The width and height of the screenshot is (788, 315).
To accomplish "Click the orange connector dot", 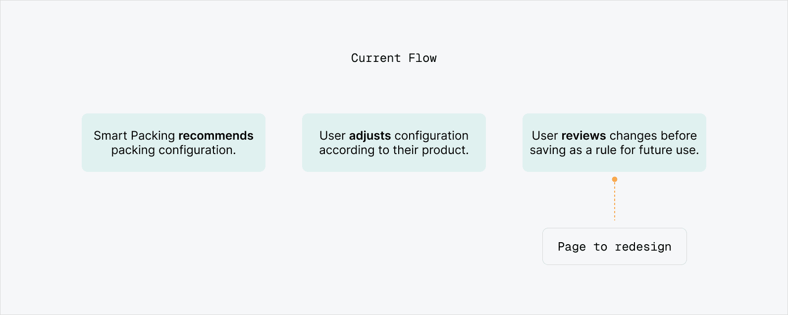I will click(615, 179).
